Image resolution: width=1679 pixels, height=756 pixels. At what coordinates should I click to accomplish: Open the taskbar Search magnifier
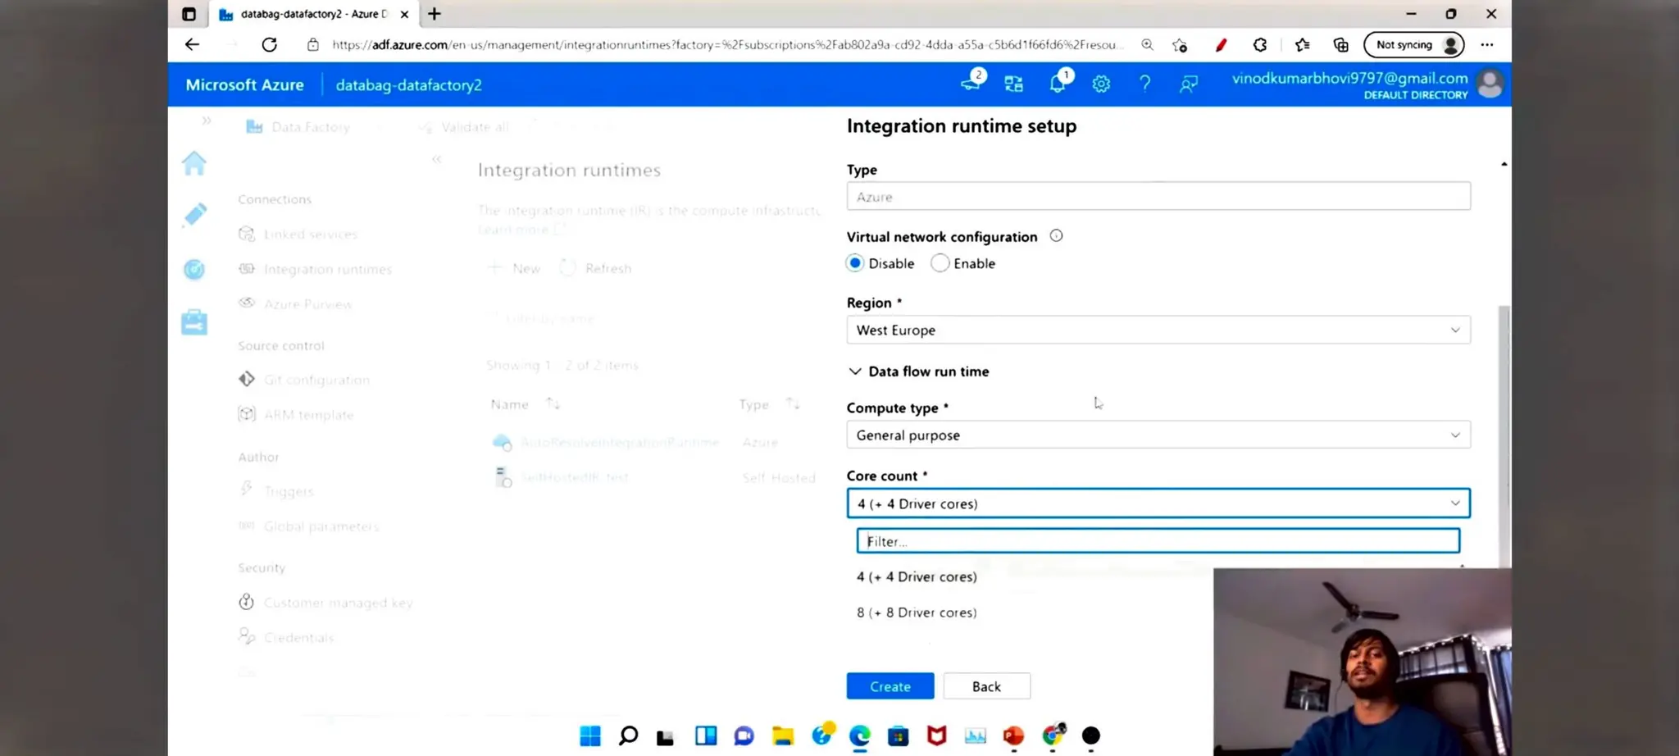coord(628,736)
